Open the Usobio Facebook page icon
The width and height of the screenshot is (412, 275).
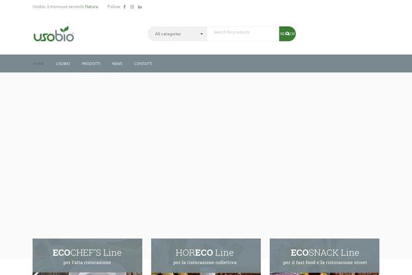coord(124,7)
